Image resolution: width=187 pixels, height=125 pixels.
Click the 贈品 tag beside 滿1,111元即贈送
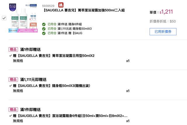pyautogui.click(x=13, y=79)
